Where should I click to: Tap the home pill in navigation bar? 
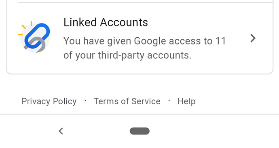139,131
